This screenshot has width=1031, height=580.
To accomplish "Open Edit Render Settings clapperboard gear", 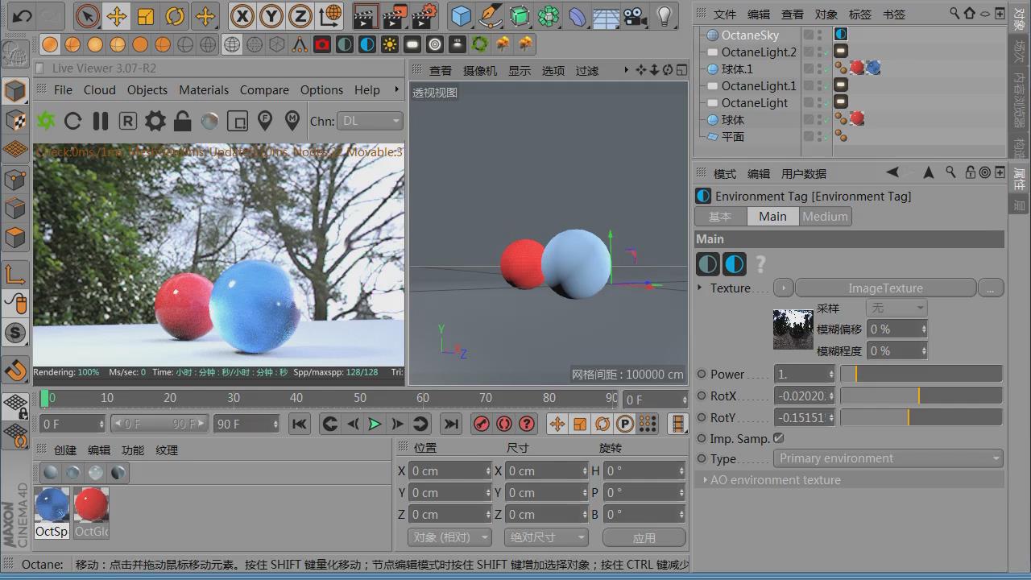I will point(424,15).
